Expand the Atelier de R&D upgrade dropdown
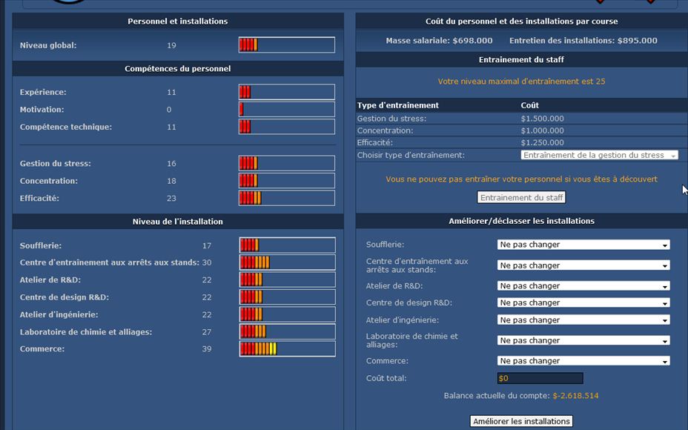688x430 pixels. pos(583,285)
